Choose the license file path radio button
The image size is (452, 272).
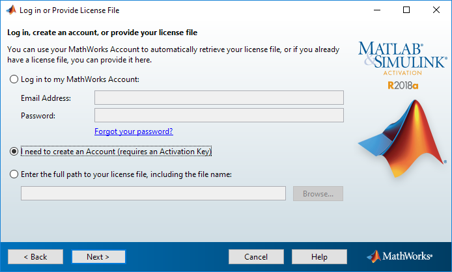[x=14, y=174]
